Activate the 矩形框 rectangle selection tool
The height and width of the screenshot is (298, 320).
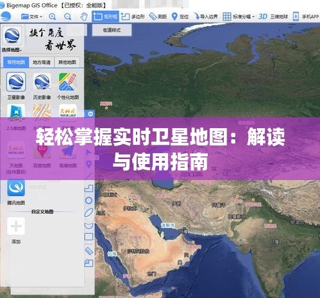click(x=105, y=17)
